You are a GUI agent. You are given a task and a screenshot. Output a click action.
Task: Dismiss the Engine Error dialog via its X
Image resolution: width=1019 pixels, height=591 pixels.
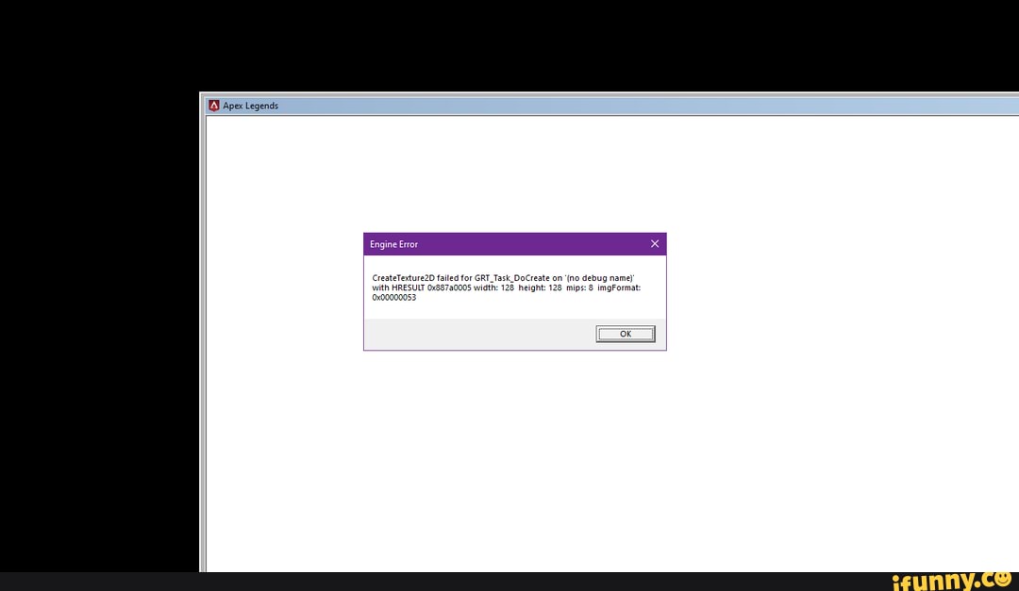tap(655, 243)
